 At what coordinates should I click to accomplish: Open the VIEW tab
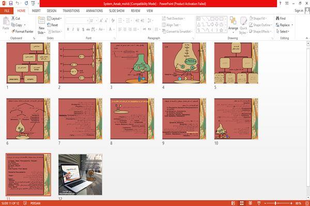150,11
